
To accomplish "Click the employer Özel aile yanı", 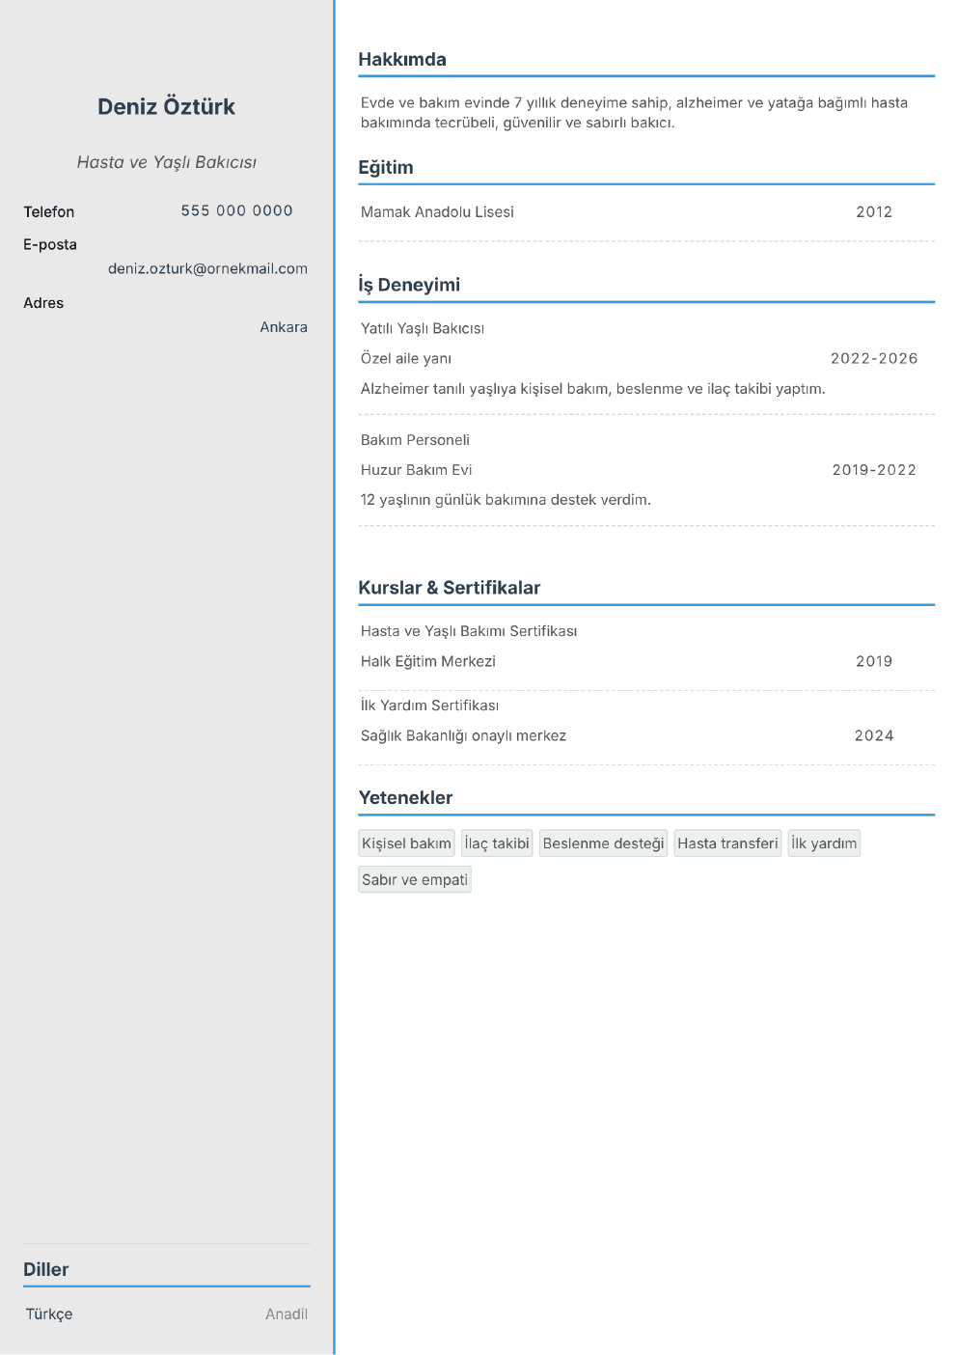I will (406, 358).
